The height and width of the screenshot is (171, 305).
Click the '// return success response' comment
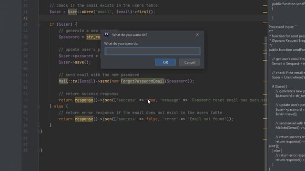(x=89, y=94)
